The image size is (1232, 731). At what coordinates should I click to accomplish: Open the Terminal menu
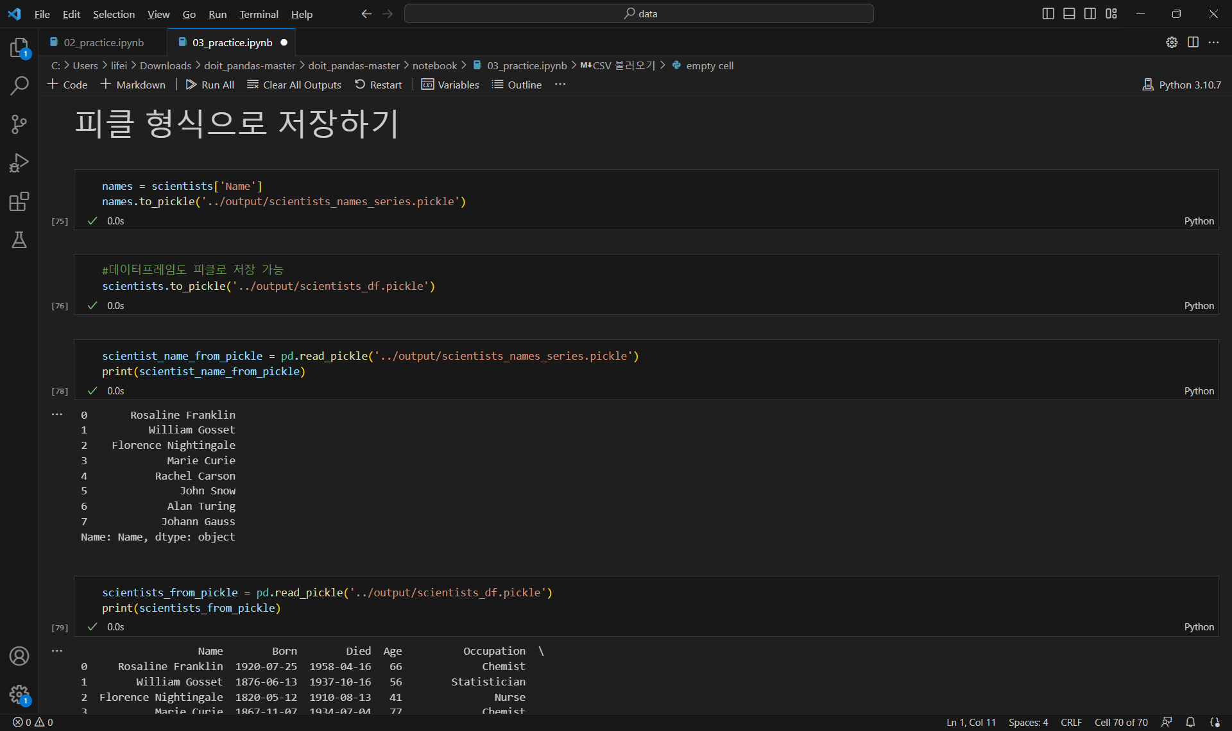(259, 14)
